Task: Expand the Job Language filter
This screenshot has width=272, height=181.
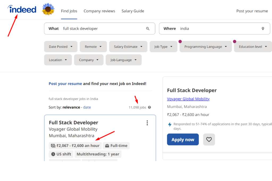Action: point(124,60)
